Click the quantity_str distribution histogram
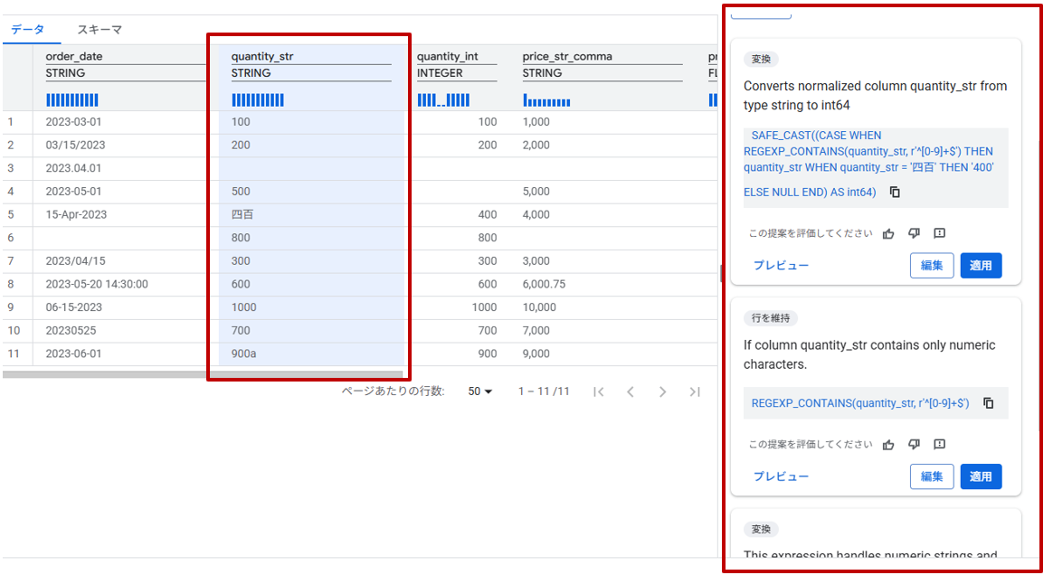The width and height of the screenshot is (1053, 575). point(258,100)
